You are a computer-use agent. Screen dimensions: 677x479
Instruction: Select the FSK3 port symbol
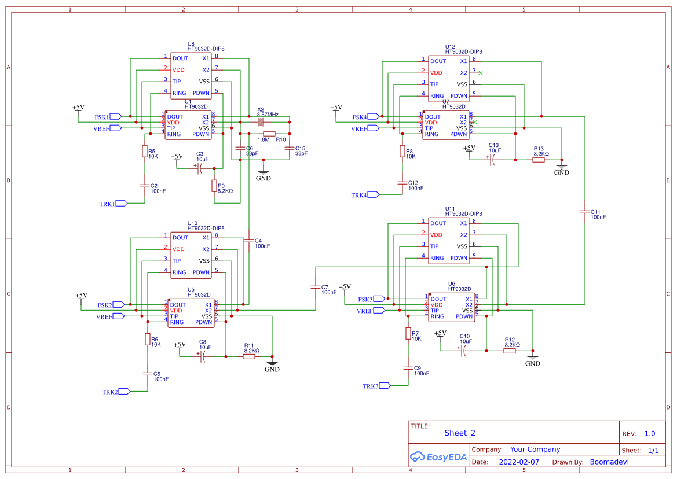[379, 299]
